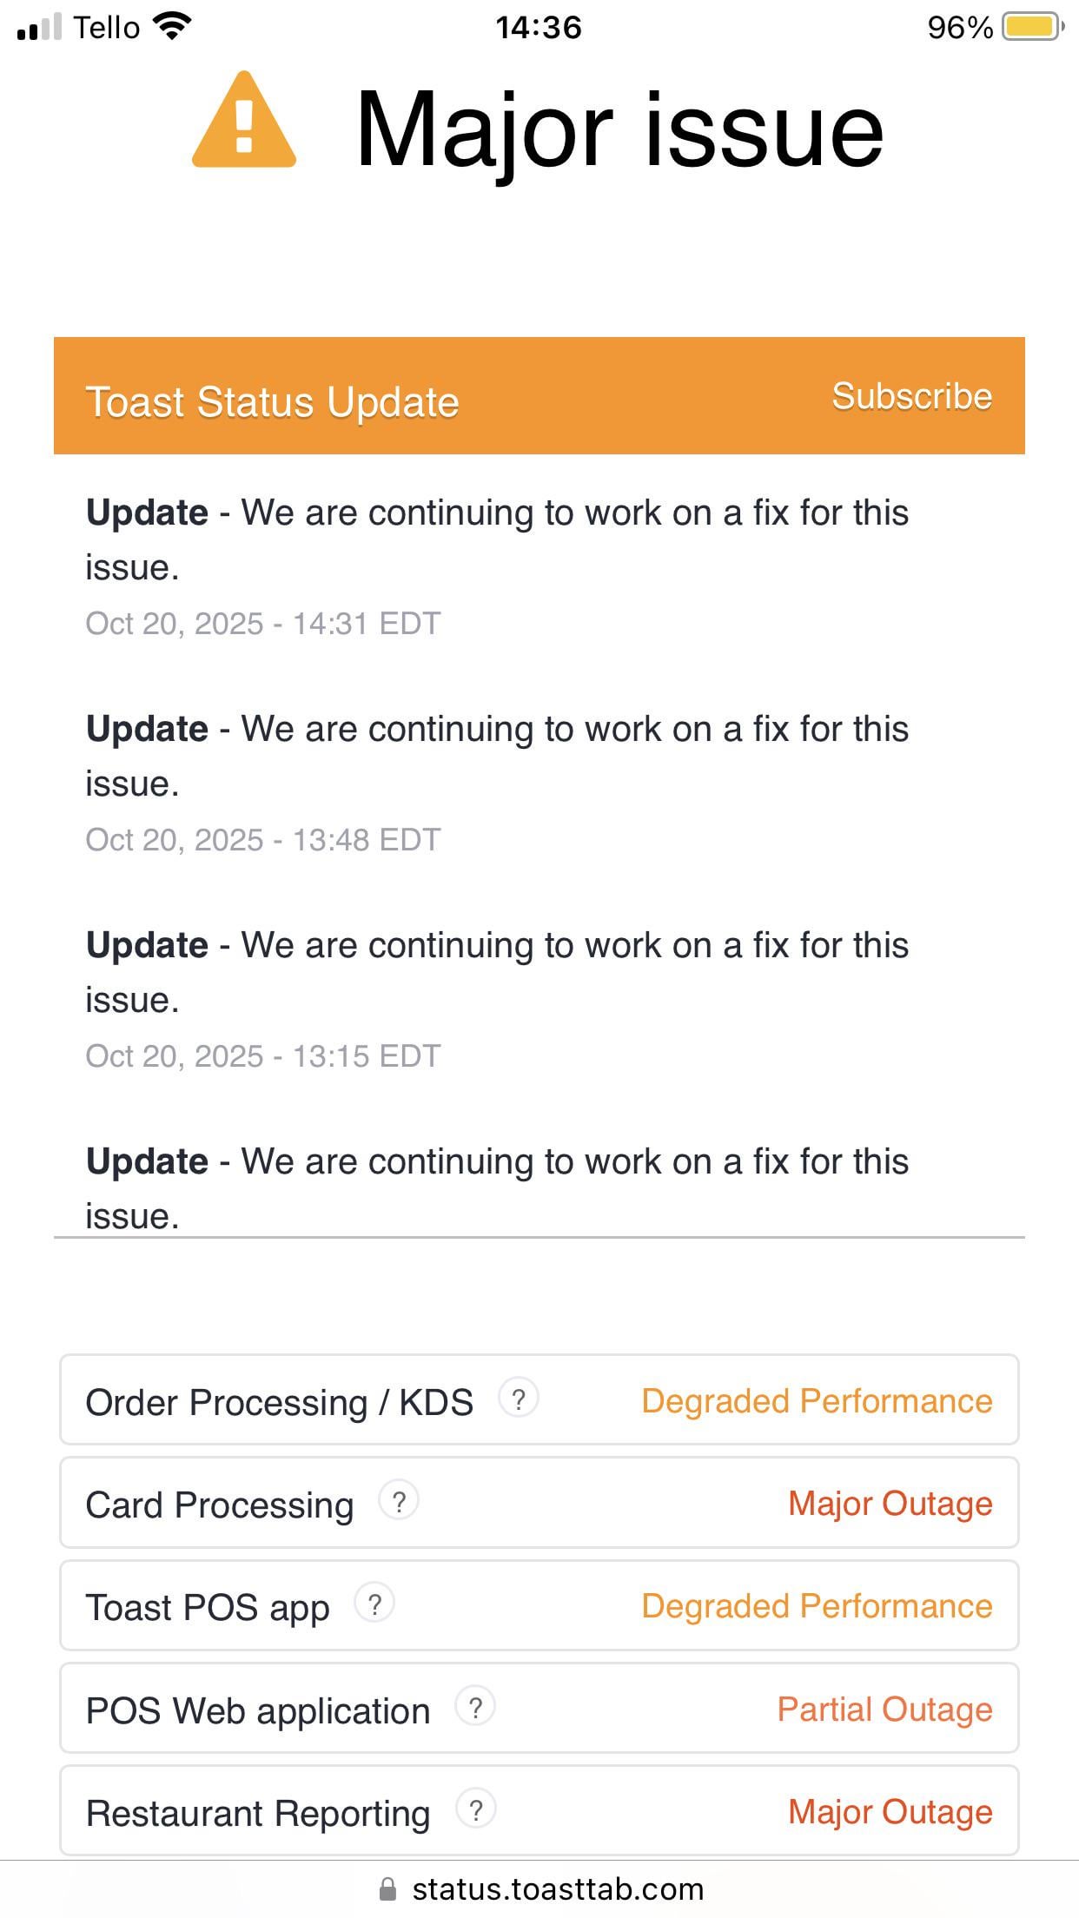Tap the Major issue heading
1079x1918 pixels.
point(619,130)
